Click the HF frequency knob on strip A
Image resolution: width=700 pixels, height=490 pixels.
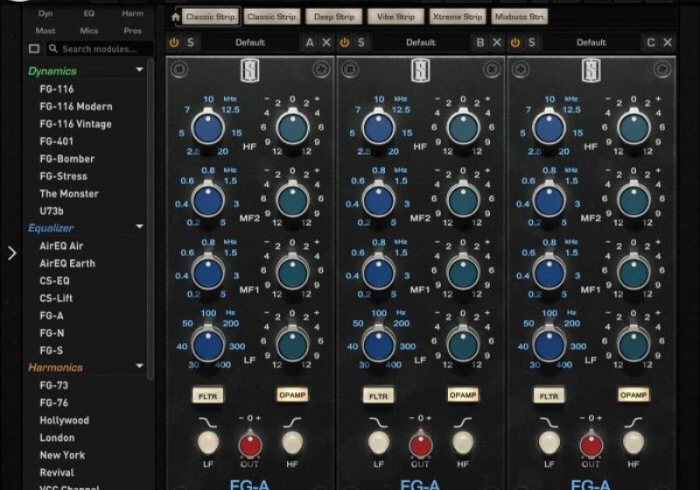pyautogui.click(x=208, y=129)
